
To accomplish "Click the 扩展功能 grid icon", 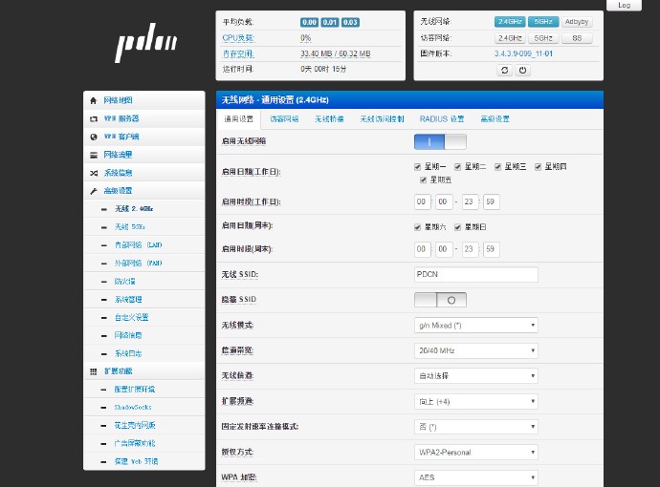I will [x=94, y=371].
